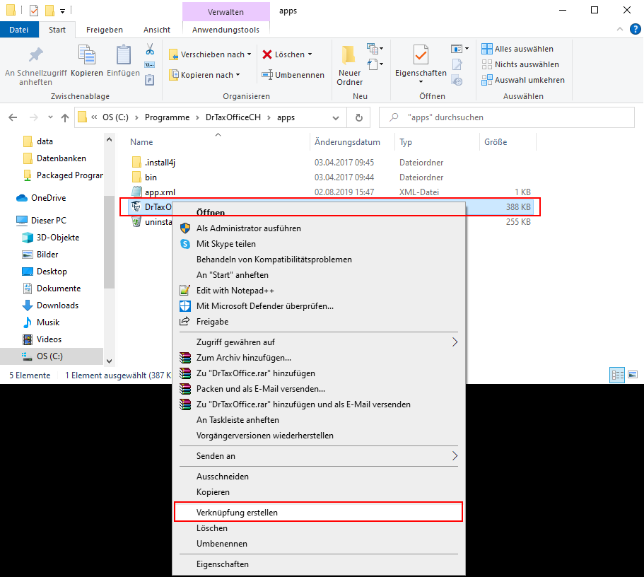Click the WinRAR icon beside Zum Archiv hinzufügen
Viewport: 644px width, 577px height.
click(x=185, y=358)
